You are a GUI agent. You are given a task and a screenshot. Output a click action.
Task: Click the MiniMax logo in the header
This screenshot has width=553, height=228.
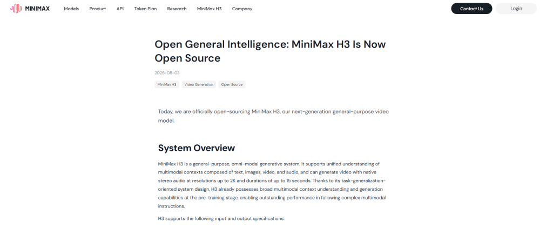(x=30, y=9)
